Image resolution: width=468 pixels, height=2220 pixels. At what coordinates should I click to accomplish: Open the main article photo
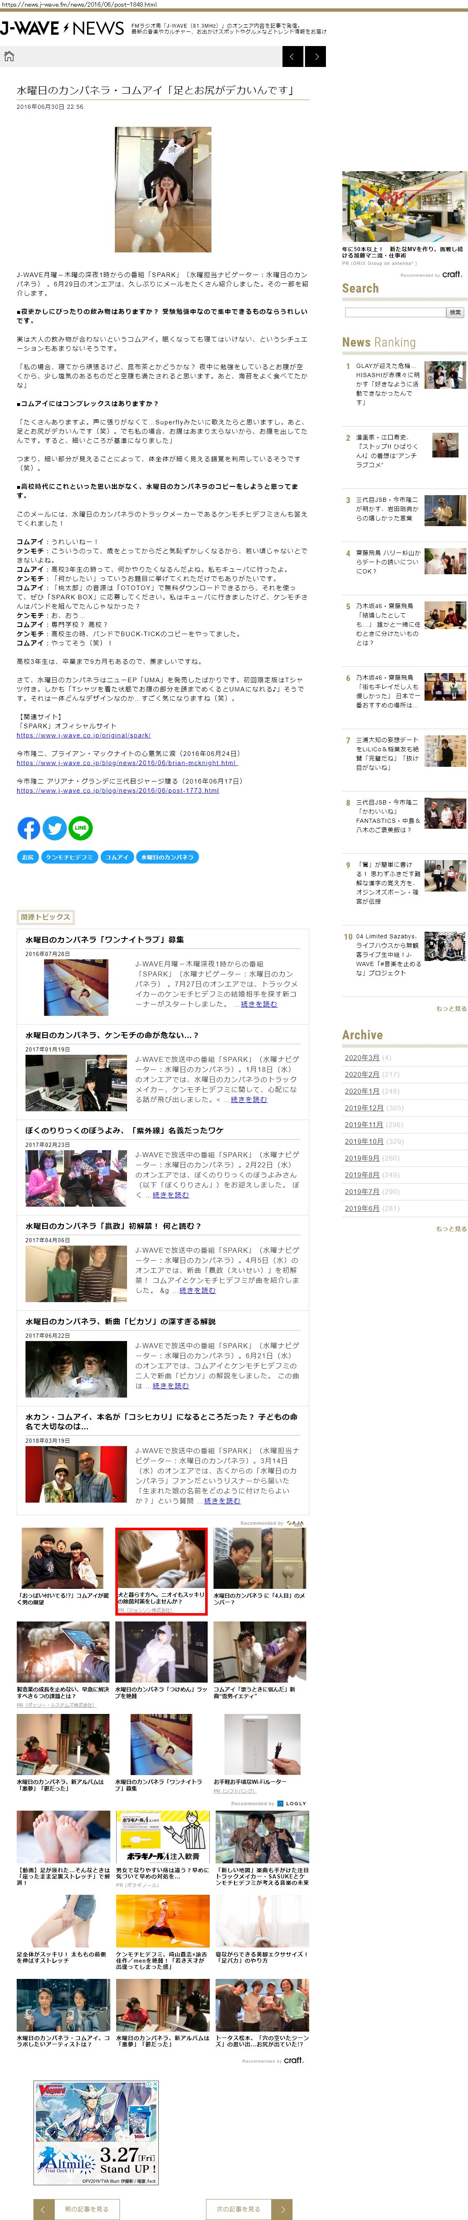pos(163,190)
